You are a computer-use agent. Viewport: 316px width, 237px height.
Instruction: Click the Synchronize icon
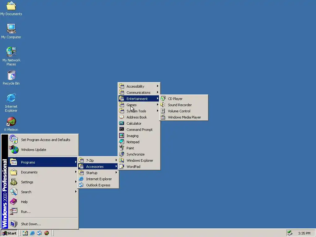click(x=122, y=154)
